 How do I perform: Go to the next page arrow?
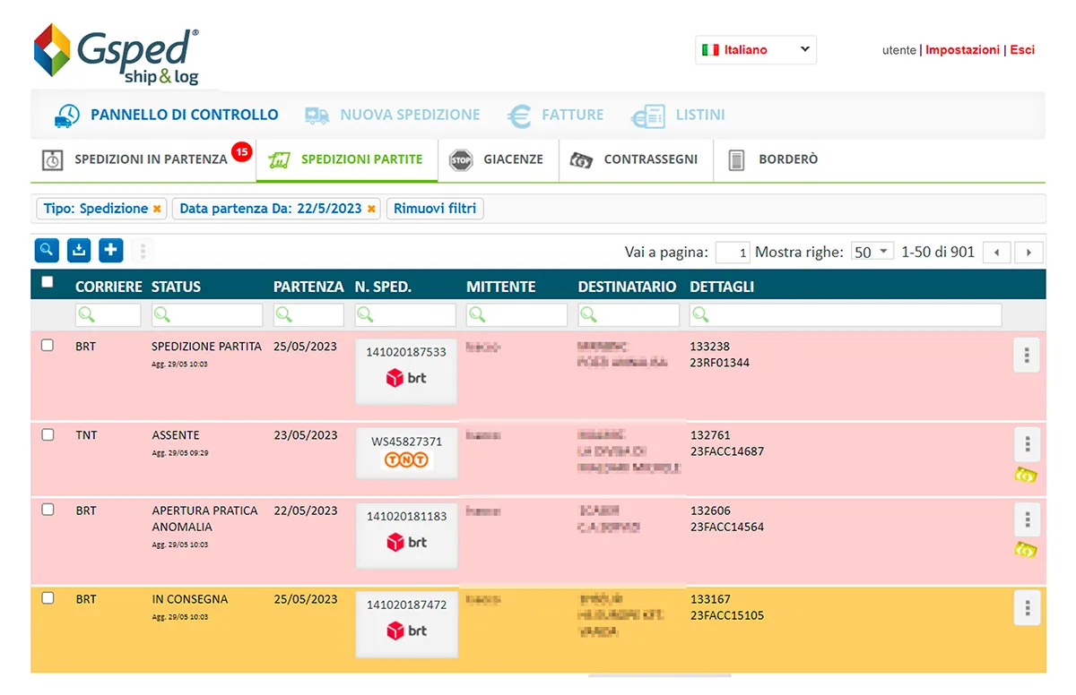pyautogui.click(x=1029, y=253)
